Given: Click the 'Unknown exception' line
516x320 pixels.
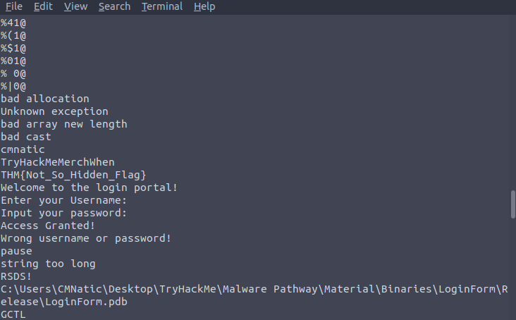Looking at the screenshot, I should click(54, 111).
